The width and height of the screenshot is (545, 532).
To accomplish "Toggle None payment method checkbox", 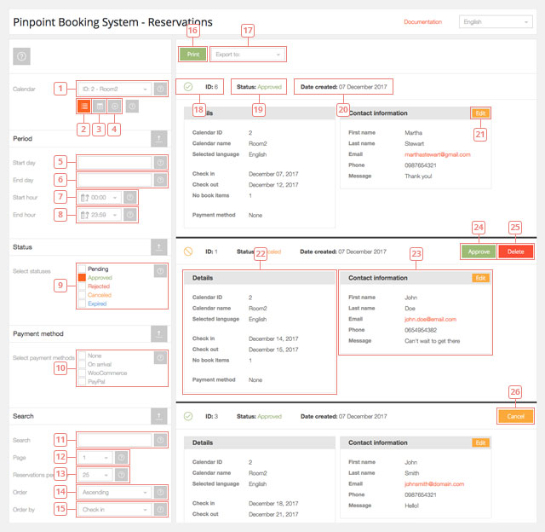I will (82, 356).
